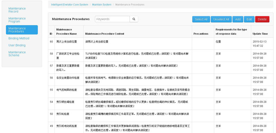
Task: Click the search magnifier icon button
Action: pyautogui.click(x=134, y=19)
